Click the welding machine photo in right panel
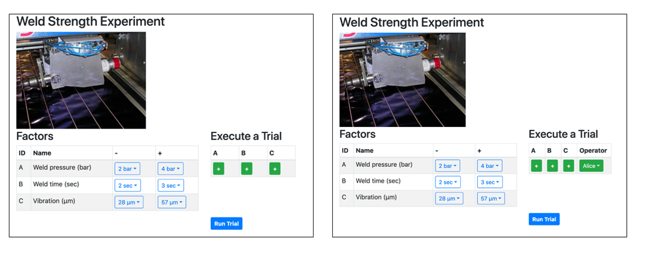The image size is (653, 261). coord(403,80)
